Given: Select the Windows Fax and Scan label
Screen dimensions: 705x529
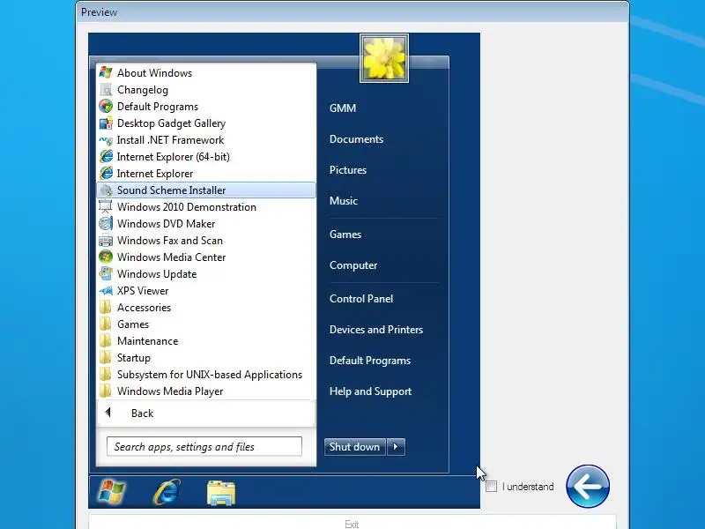Looking at the screenshot, I should tap(170, 241).
